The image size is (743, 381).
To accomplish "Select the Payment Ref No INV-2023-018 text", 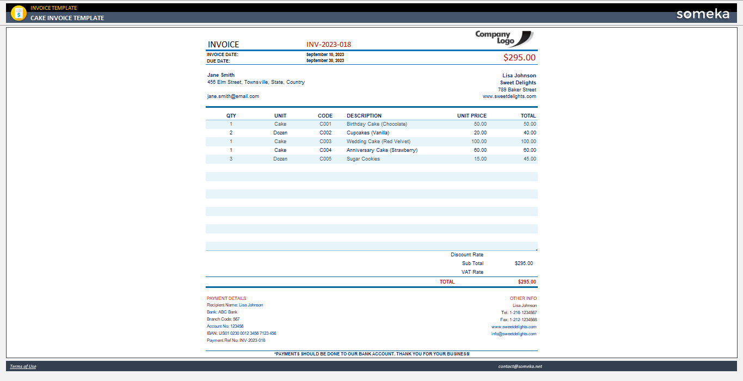I will (235, 340).
